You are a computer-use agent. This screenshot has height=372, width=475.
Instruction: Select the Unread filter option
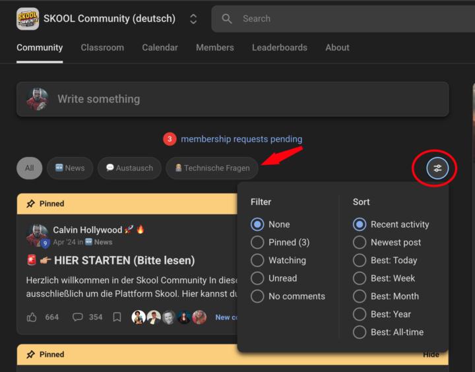coord(257,278)
